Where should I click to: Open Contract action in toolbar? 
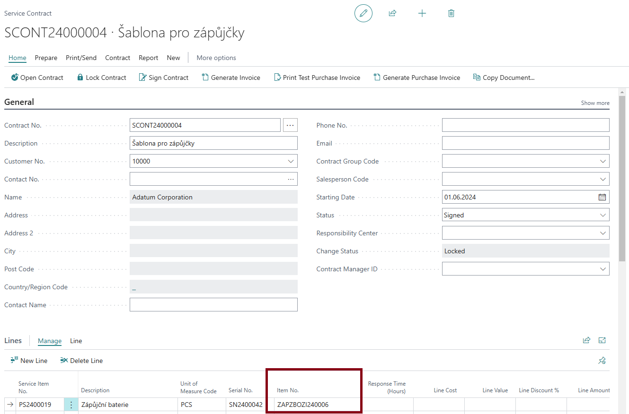(x=37, y=78)
